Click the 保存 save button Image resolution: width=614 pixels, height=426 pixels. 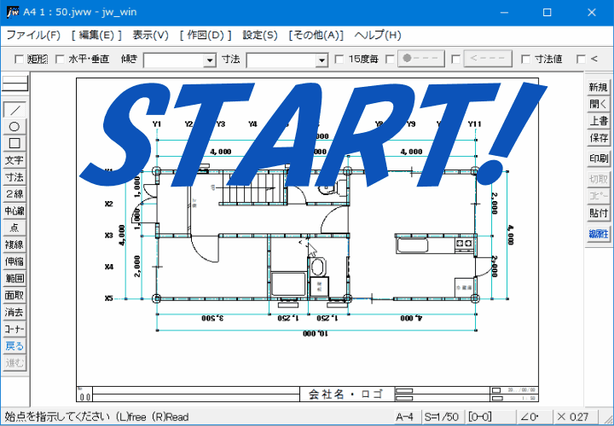[x=599, y=138]
